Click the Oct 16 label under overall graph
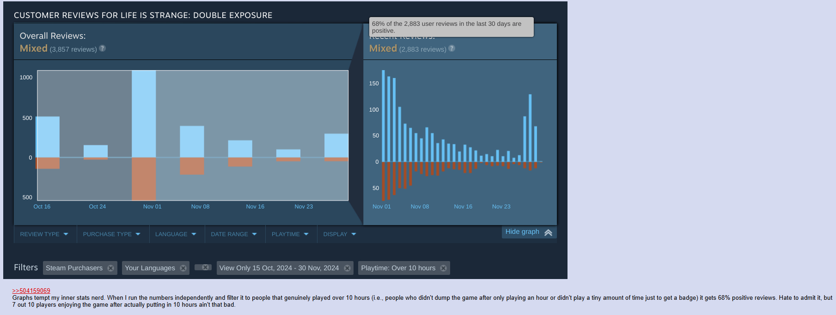This screenshot has height=315, width=836. [x=42, y=207]
